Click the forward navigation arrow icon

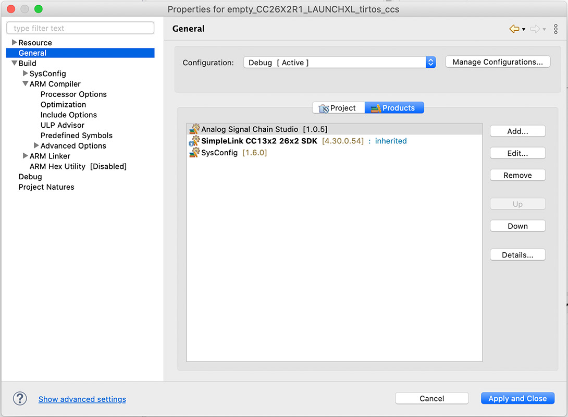coord(535,29)
